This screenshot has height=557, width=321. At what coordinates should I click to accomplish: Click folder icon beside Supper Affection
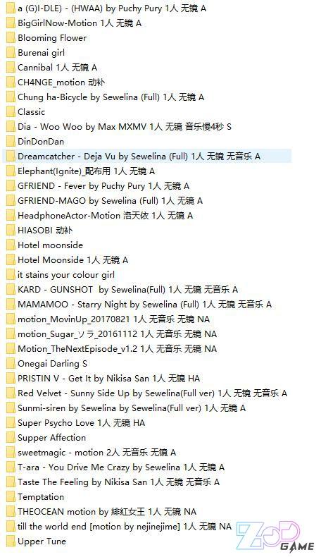tap(11, 438)
